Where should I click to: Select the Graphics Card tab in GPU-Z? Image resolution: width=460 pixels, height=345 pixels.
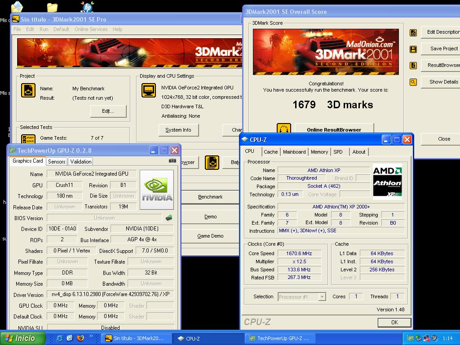[27, 161]
